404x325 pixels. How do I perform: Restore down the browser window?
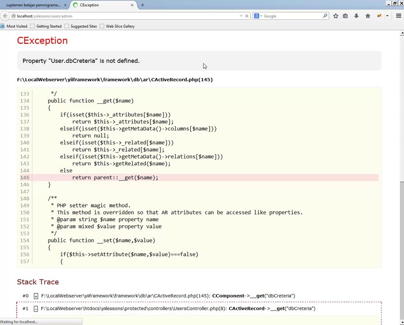(x=395, y=3)
